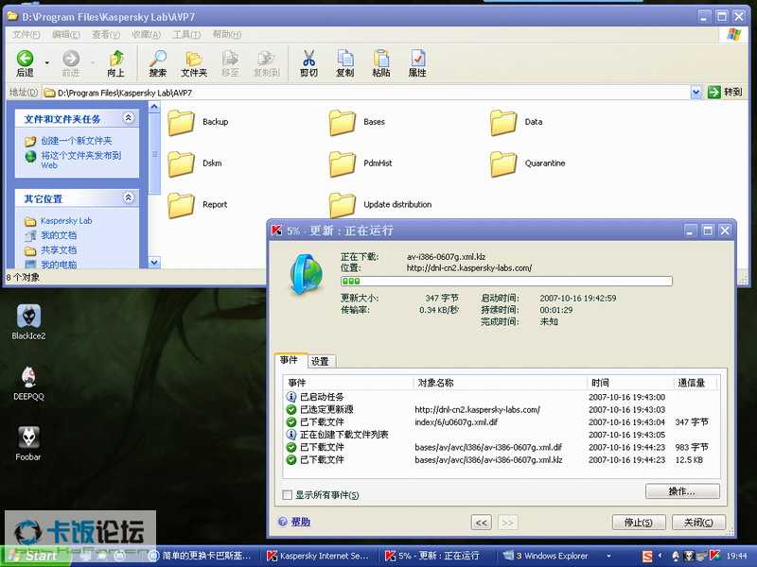This screenshot has width=757, height=567.
Task: Select the Data folder
Action: [516, 122]
